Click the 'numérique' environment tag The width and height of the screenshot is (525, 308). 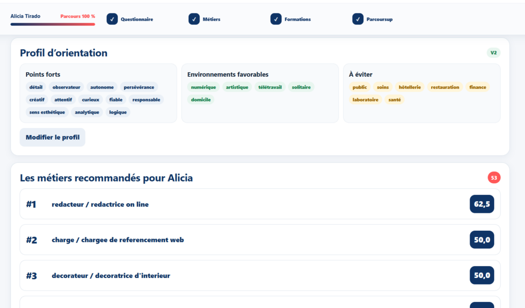(203, 87)
